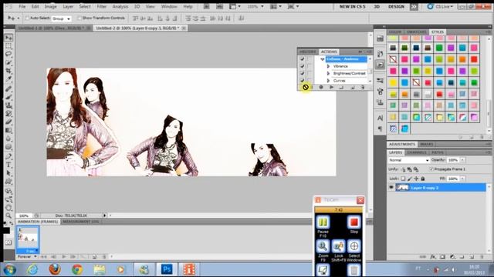494x277 pixels.
Task: Select the Zoom tool in toolbox
Action: click(x=8, y=215)
